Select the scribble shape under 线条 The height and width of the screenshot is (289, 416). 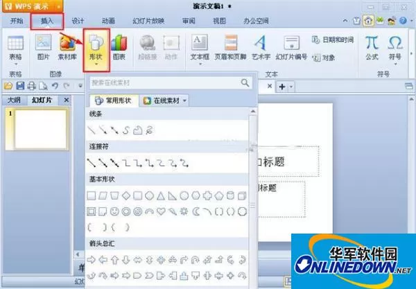click(x=150, y=130)
